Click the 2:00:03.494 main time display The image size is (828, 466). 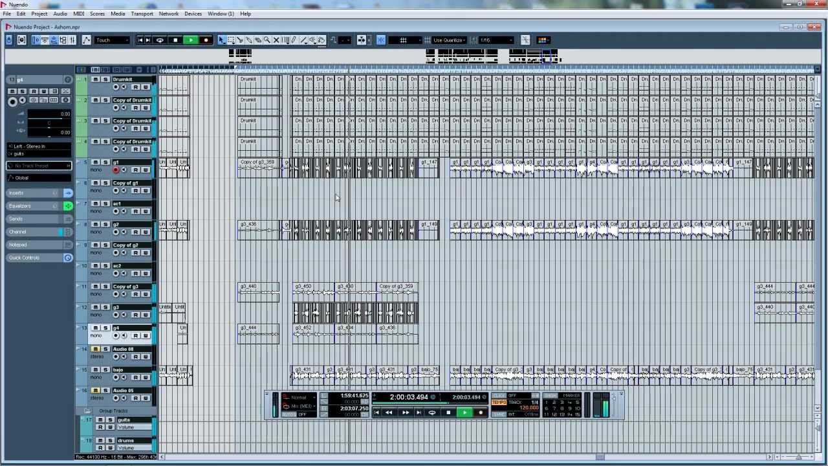(x=409, y=397)
